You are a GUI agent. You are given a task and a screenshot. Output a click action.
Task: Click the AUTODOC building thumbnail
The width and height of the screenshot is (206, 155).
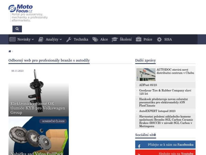pyautogui.click(x=146, y=74)
